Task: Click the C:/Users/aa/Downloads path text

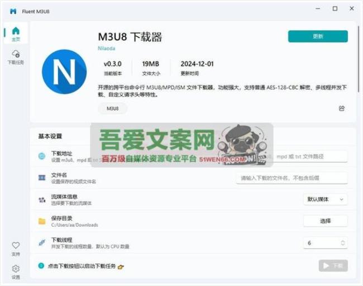Action: click(x=74, y=225)
